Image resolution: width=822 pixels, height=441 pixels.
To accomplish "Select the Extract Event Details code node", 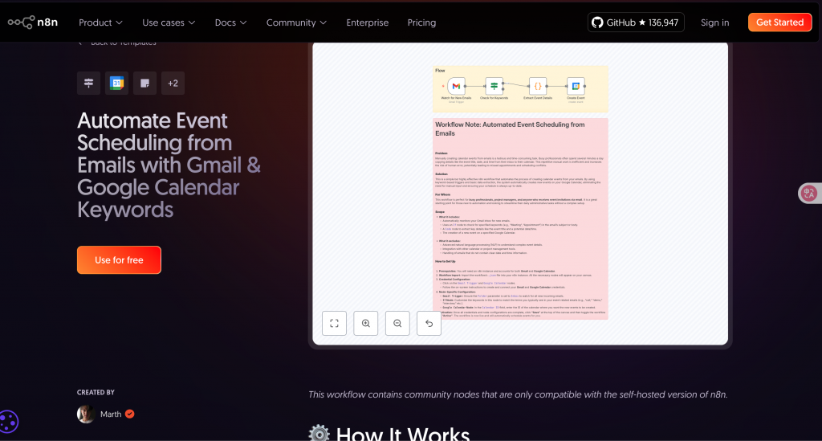I will (x=538, y=86).
